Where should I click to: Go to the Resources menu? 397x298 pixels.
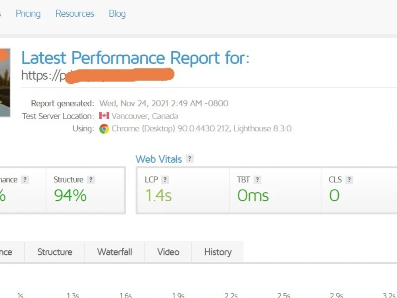coord(75,14)
